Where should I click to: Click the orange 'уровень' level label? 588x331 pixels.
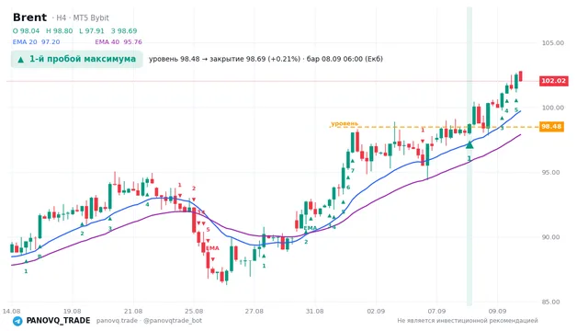345,123
